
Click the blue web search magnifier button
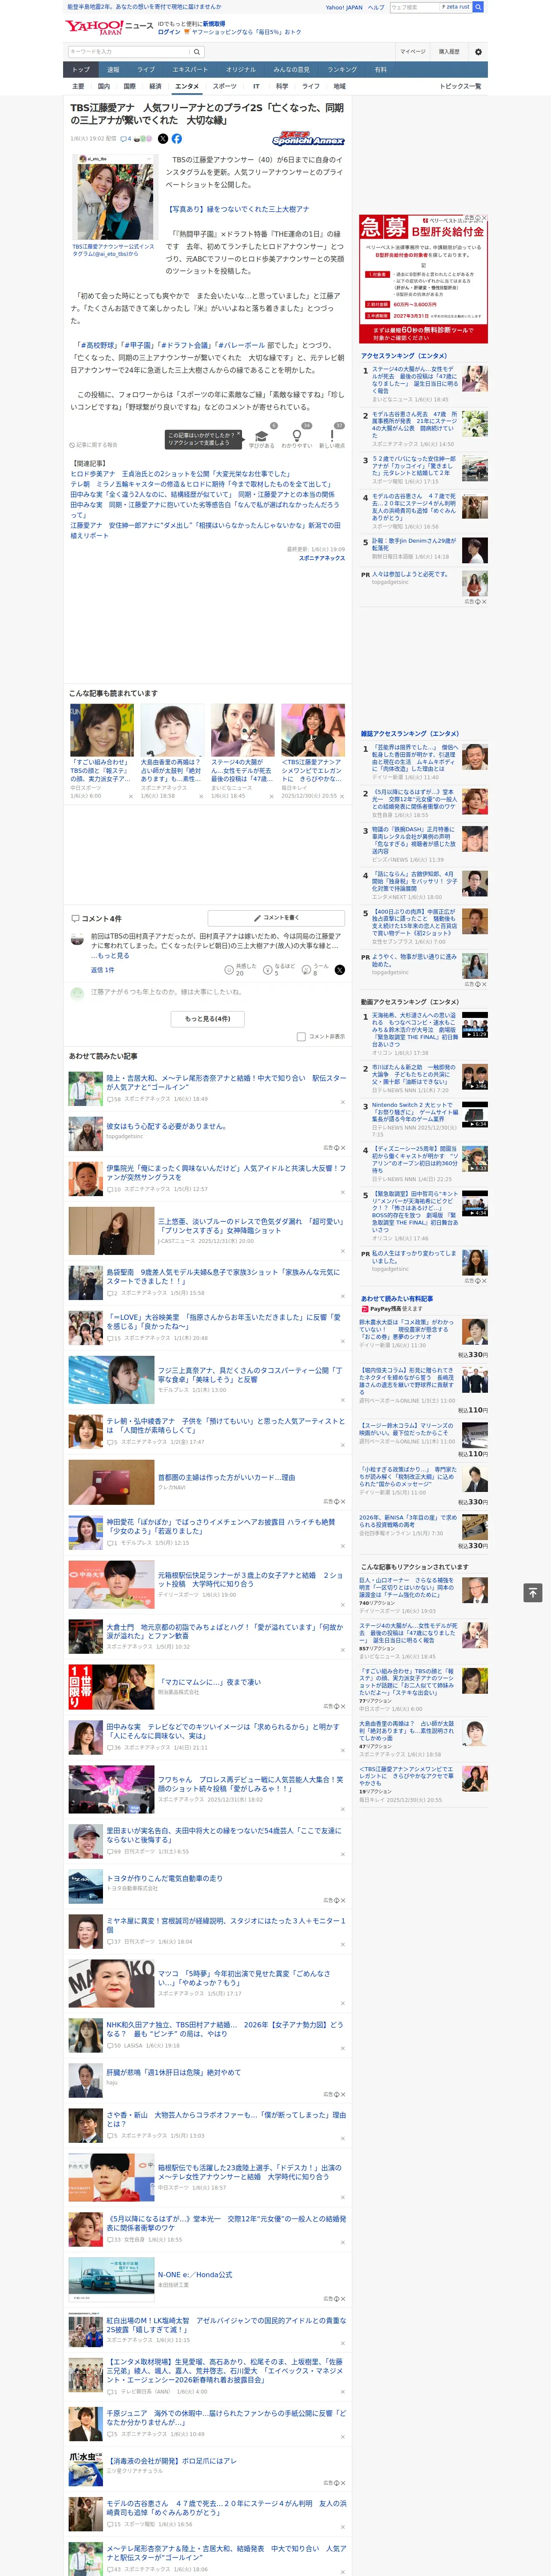tap(478, 7)
